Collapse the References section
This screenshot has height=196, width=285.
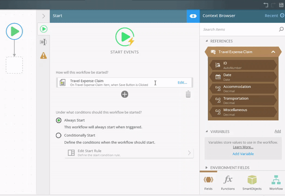[x=207, y=41]
